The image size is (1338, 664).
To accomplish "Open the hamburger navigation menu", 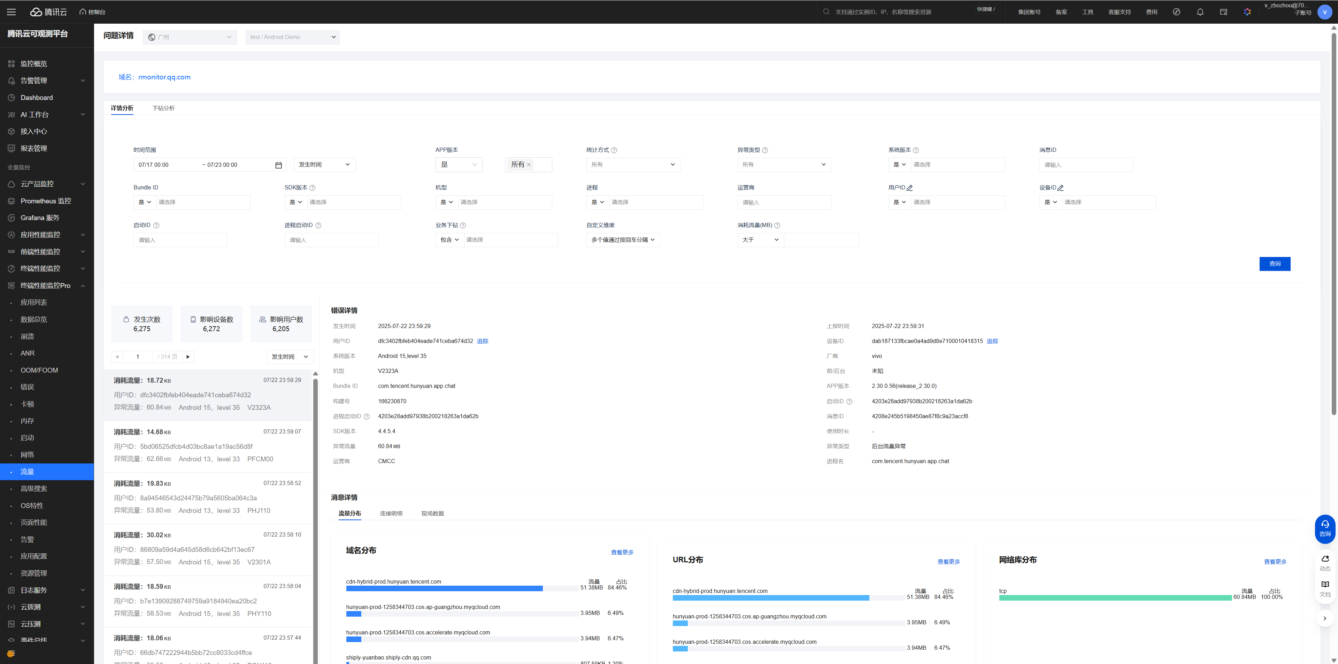I will (11, 11).
